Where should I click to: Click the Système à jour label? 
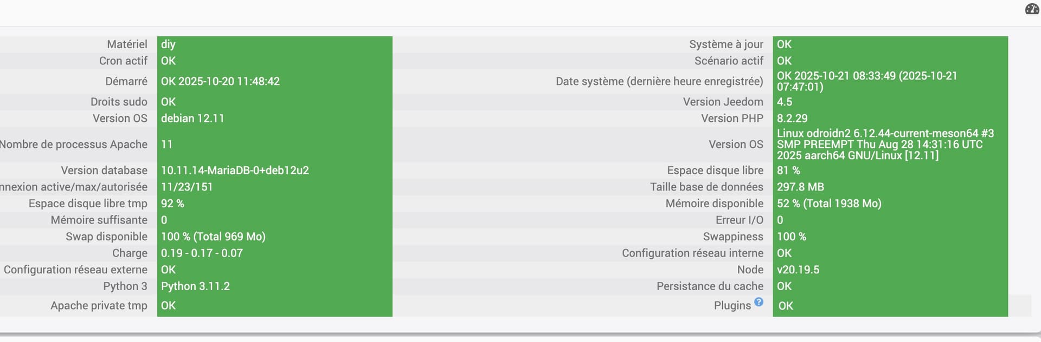pos(726,44)
